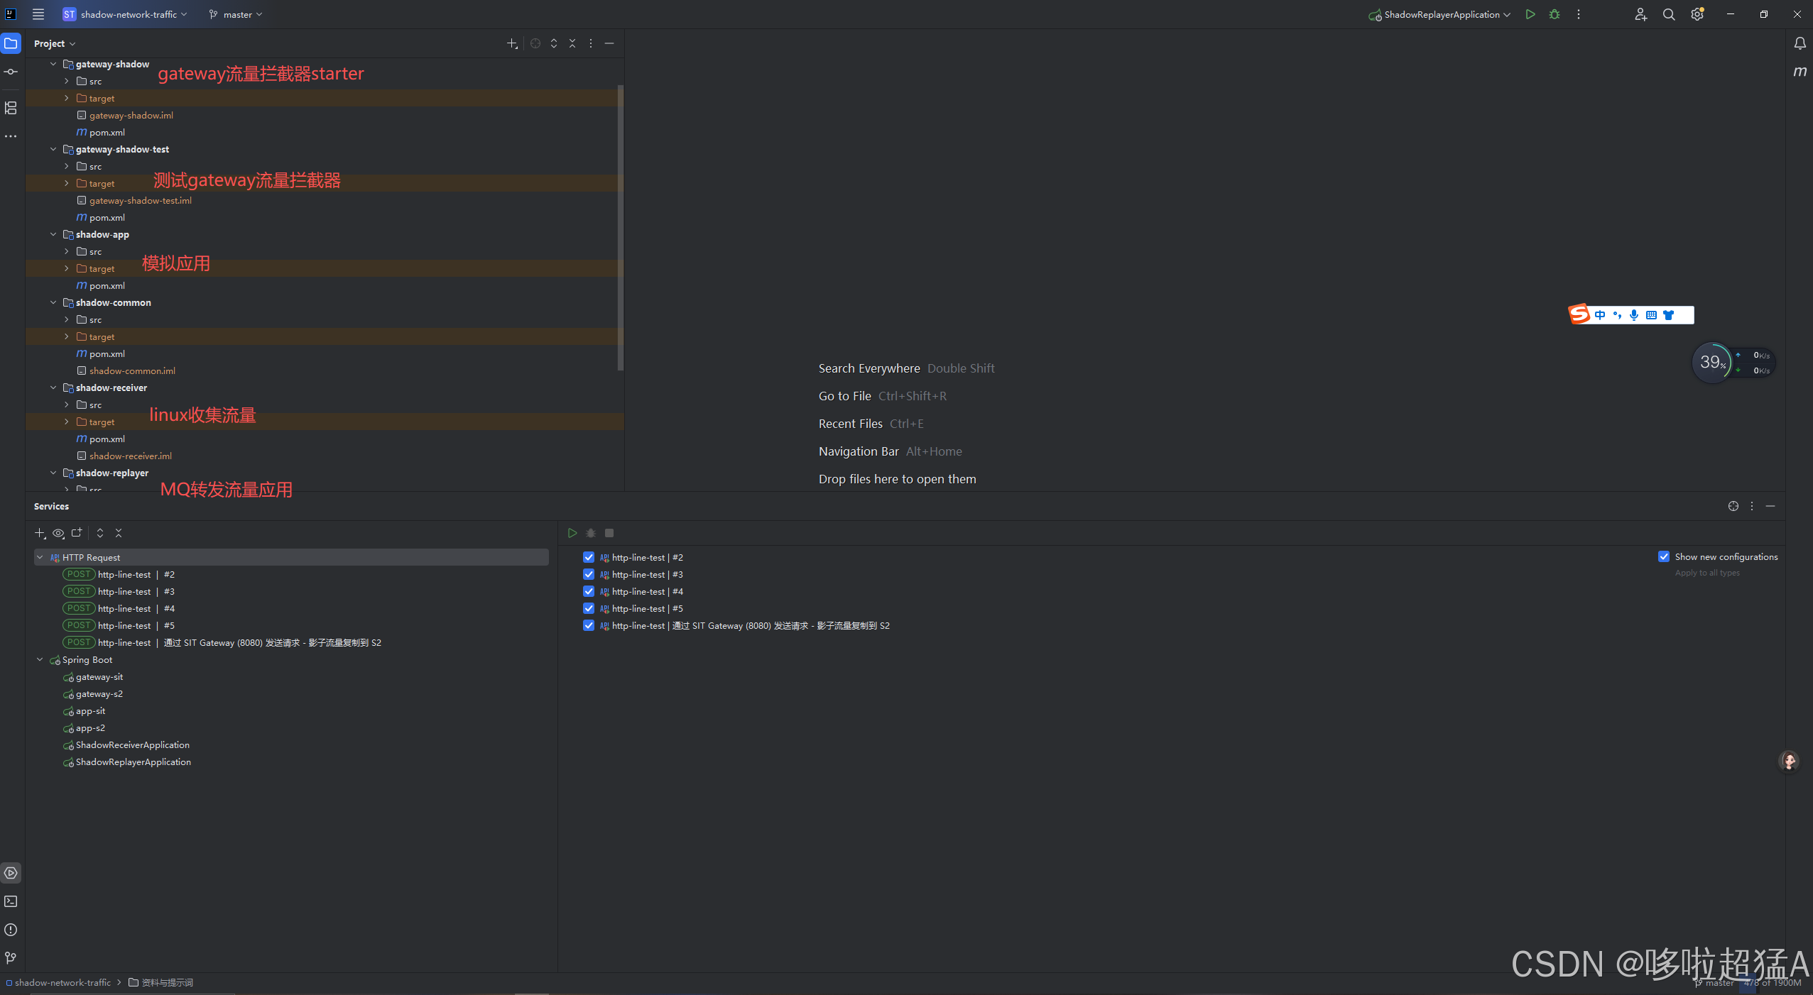Click Add Service plus icon

(40, 533)
